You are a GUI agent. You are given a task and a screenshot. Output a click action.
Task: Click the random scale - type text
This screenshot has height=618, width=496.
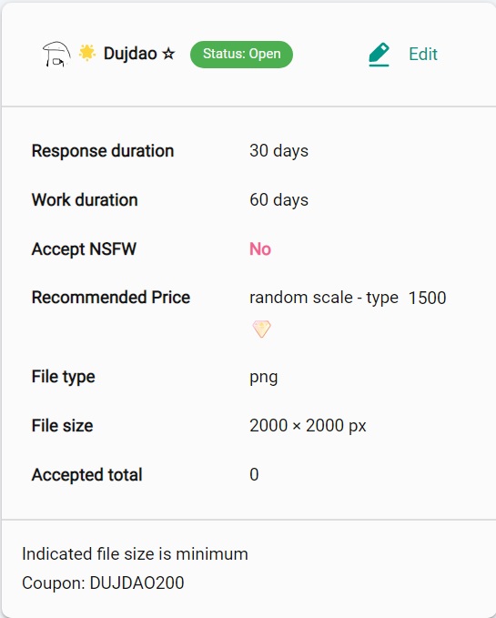(x=324, y=298)
